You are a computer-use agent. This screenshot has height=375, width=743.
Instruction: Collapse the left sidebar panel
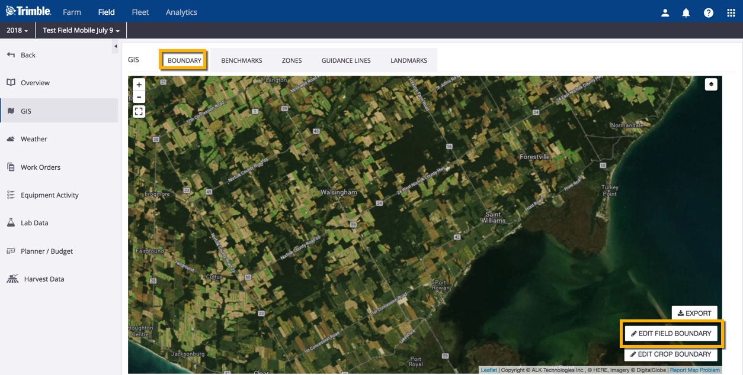pyautogui.click(x=116, y=46)
